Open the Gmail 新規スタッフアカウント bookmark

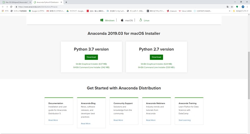click(x=55, y=11)
